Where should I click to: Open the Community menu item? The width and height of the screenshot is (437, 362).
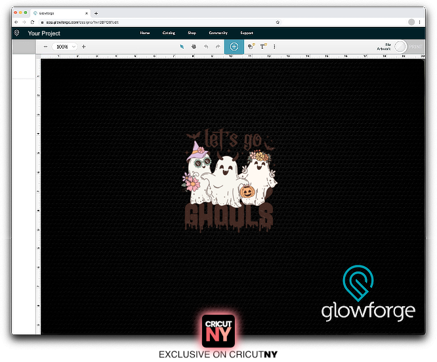218,33
